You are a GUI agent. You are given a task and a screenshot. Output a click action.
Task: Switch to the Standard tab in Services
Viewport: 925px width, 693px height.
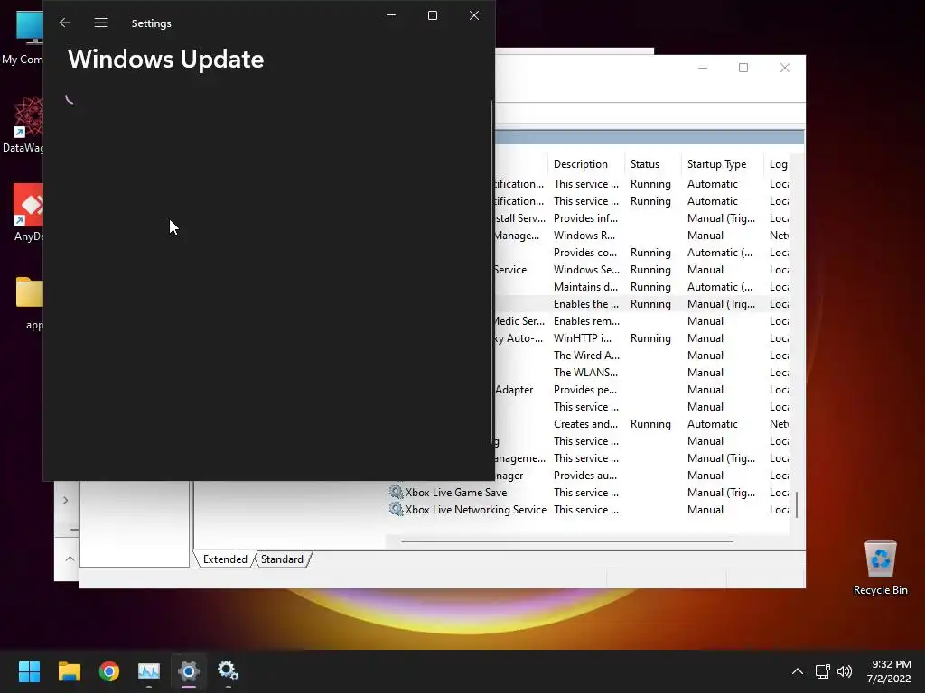tap(282, 559)
